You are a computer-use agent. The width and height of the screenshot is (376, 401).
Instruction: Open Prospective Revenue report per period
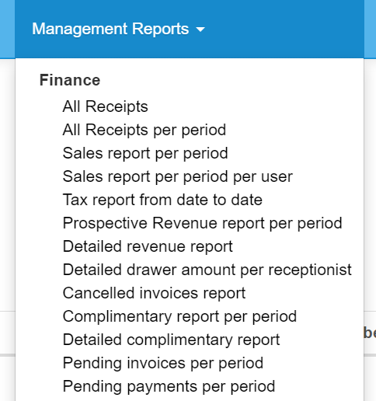click(x=203, y=223)
